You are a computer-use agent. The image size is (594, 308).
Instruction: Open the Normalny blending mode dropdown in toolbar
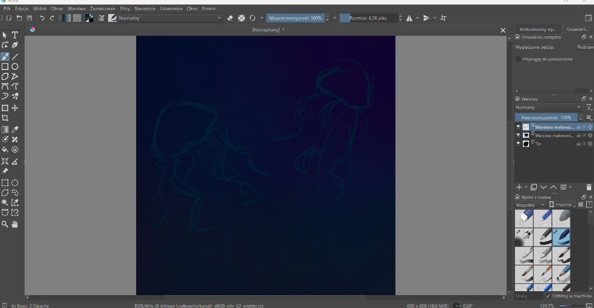[x=168, y=18]
